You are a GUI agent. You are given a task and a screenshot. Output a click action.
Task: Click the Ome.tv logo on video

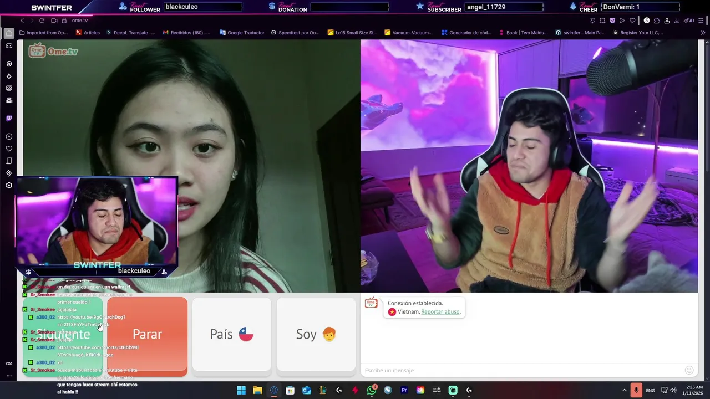[x=54, y=51]
